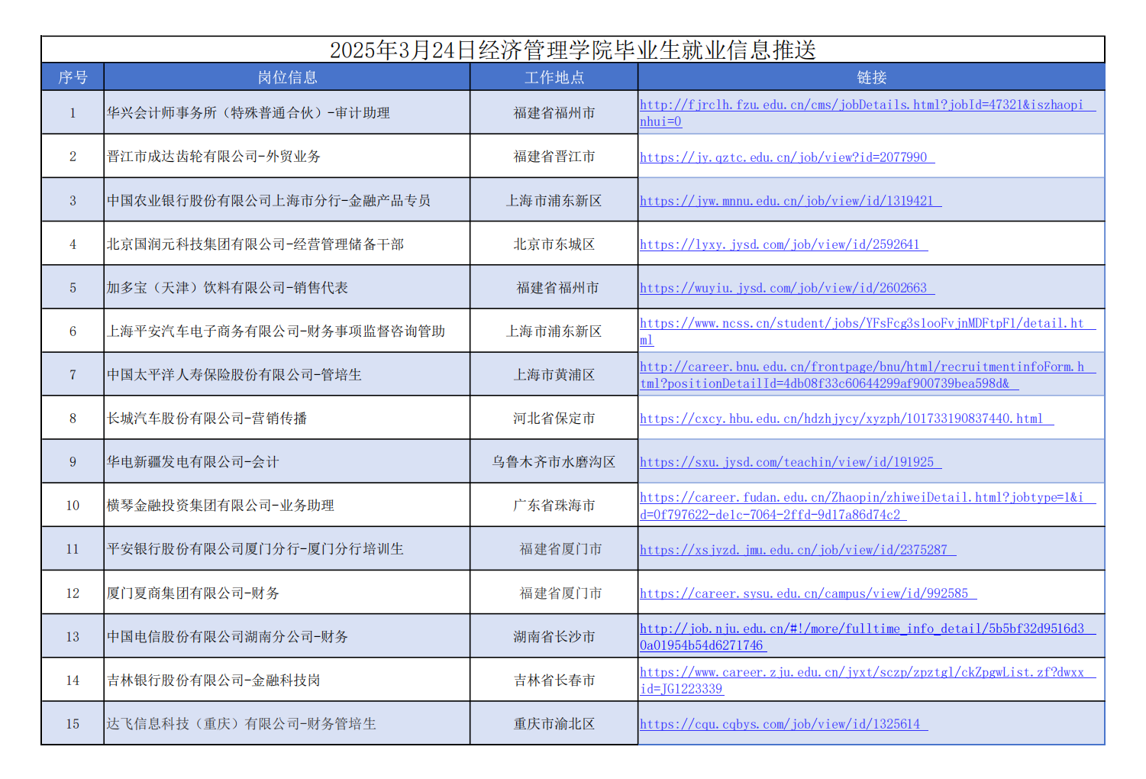Open the lyxy.jysd.com job link
The height and width of the screenshot is (779, 1146).
click(x=780, y=244)
